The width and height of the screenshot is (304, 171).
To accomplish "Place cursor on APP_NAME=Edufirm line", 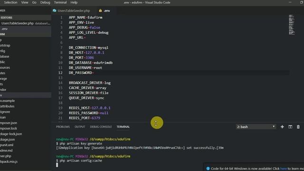I will pos(85,18).
